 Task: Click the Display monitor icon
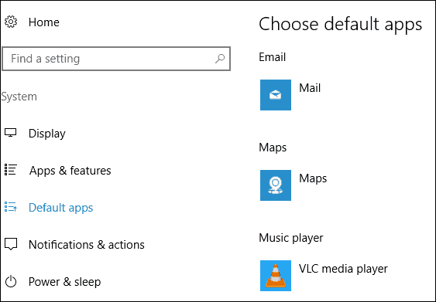click(x=11, y=133)
